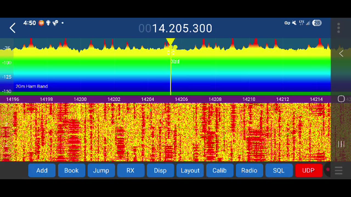
Task: Tap the -150 dB level label
Action: [7, 91]
